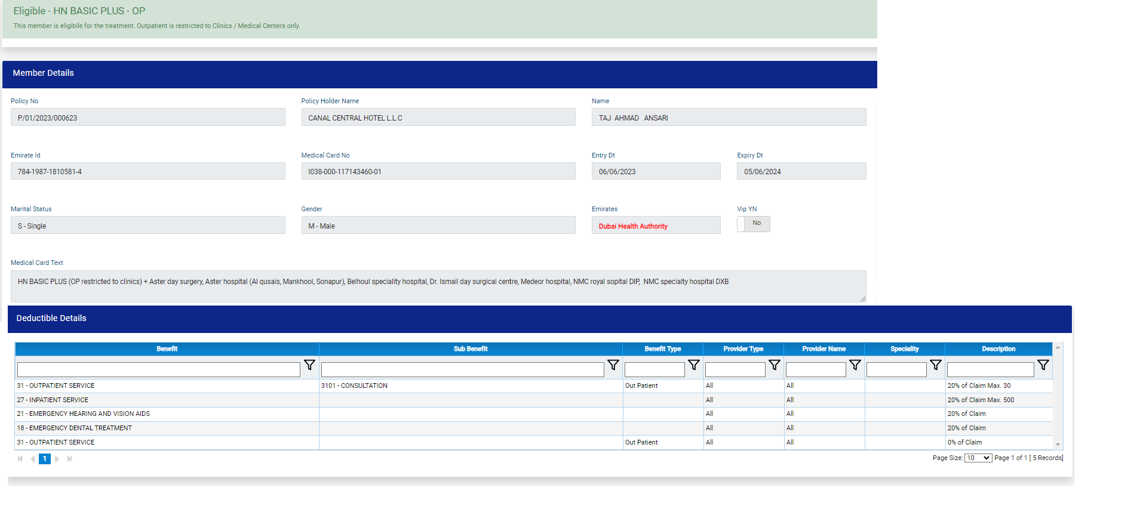Image resolution: width=1140 pixels, height=512 pixels.
Task: Select the 3101 - CONSULTATION row cell
Action: (471, 386)
